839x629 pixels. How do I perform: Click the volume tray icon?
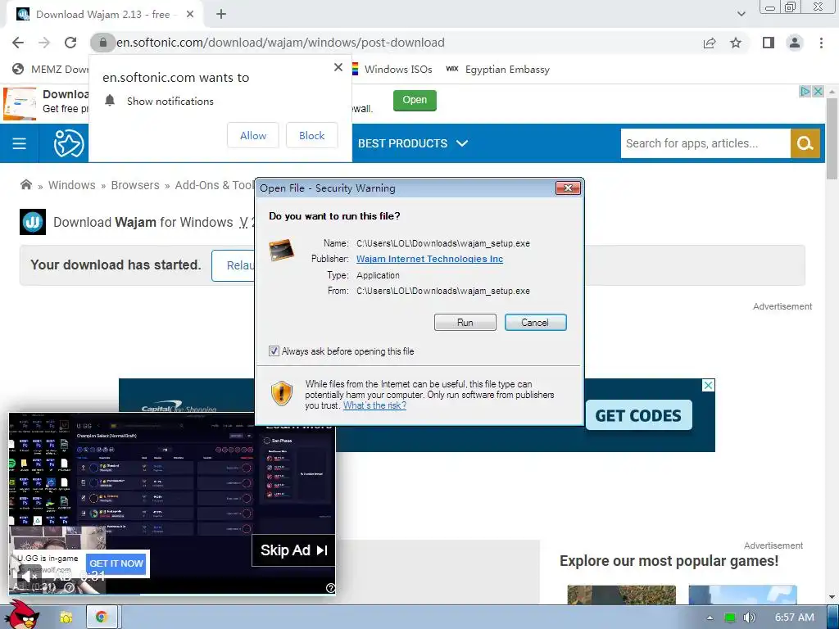pyautogui.click(x=749, y=618)
